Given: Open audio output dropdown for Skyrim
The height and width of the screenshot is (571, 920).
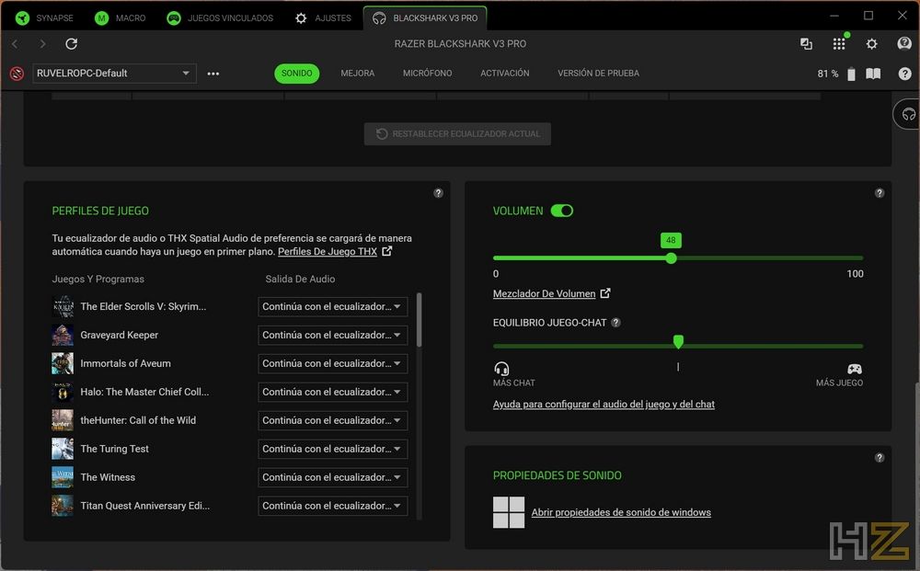Looking at the screenshot, I should pyautogui.click(x=333, y=306).
